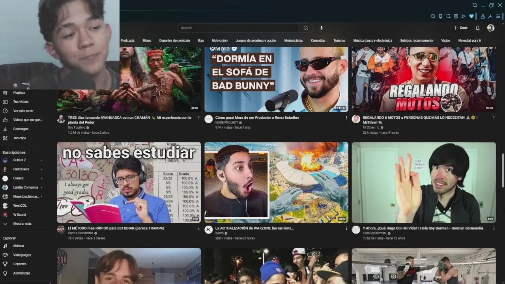
Task: Select the Rap filter chip
Action: click(201, 40)
